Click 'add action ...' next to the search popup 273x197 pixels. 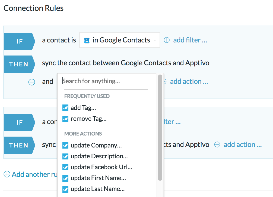(189, 81)
